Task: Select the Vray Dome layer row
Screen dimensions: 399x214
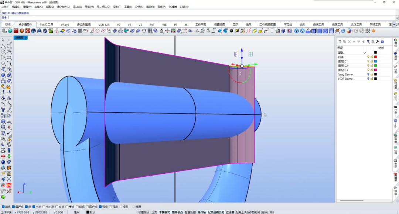Action: point(364,75)
